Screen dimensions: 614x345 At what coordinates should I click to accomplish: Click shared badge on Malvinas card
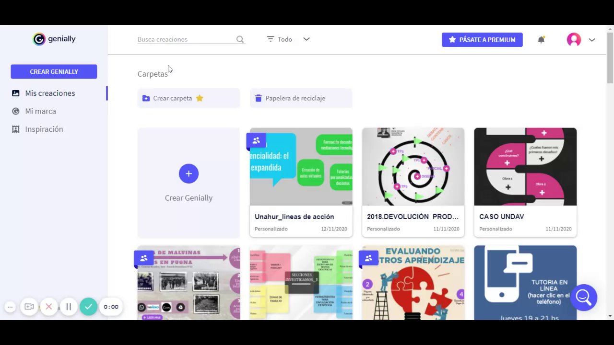tap(144, 259)
